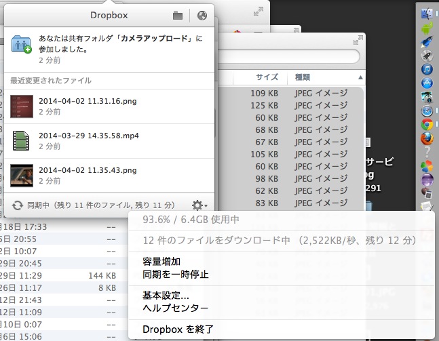The height and width of the screenshot is (341, 439).
Task: Select the 68 KB JPEG row
Action: 291,129
